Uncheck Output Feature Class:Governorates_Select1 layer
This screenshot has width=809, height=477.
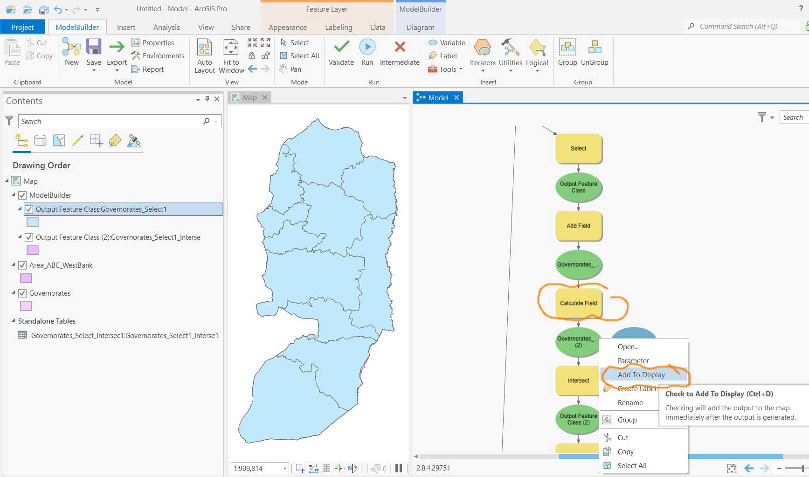29,209
